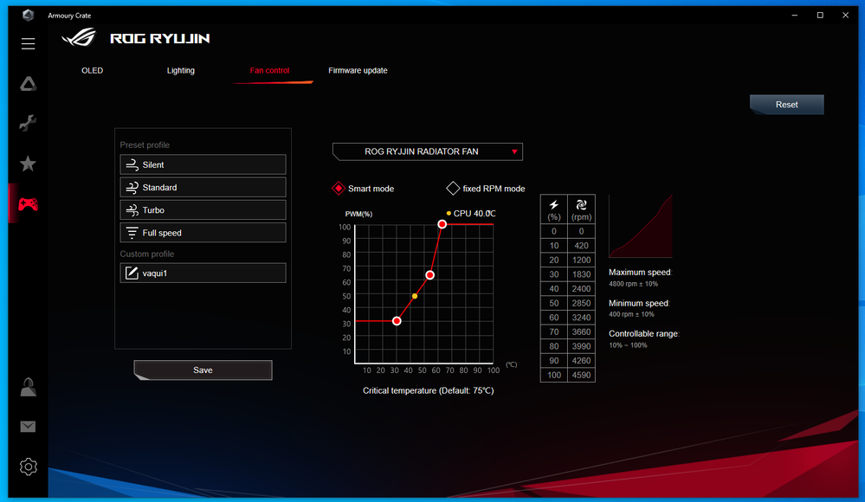Click the 4800 rpm ± 10% value
865x502 pixels.
click(633, 284)
